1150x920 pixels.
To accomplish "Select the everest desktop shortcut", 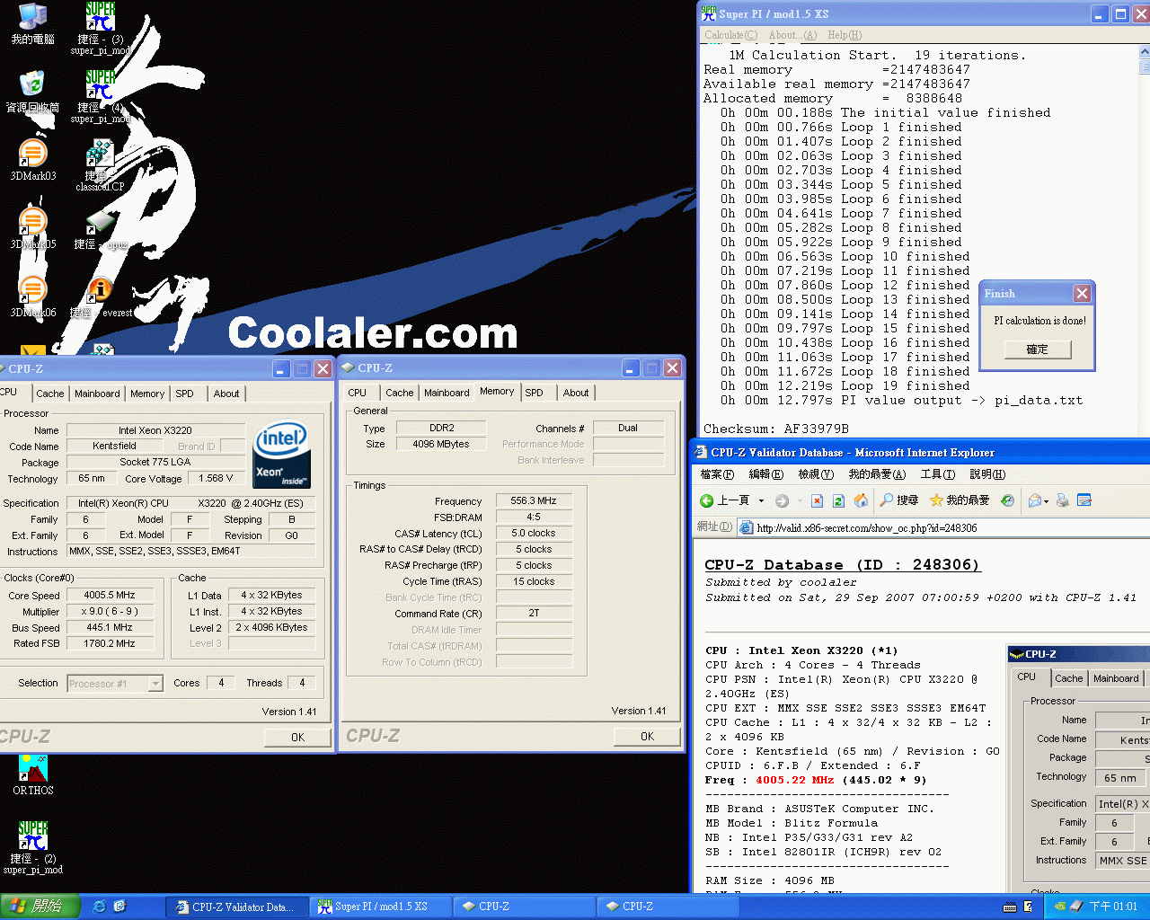I will [100, 297].
